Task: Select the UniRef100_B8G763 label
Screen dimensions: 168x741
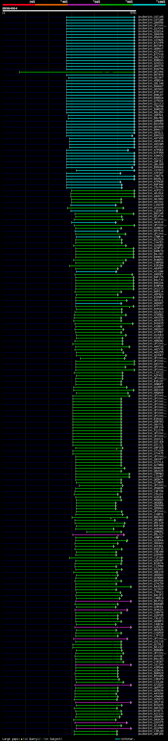Action: point(151,517)
